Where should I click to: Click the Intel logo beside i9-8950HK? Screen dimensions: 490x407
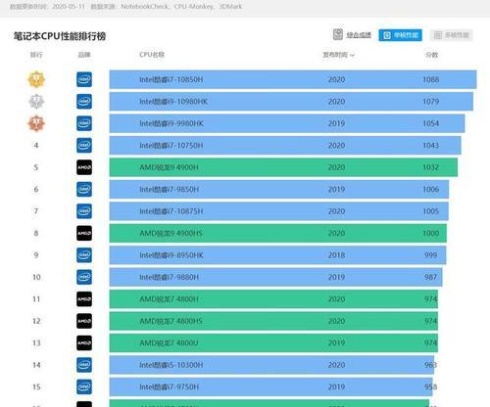[x=84, y=255]
